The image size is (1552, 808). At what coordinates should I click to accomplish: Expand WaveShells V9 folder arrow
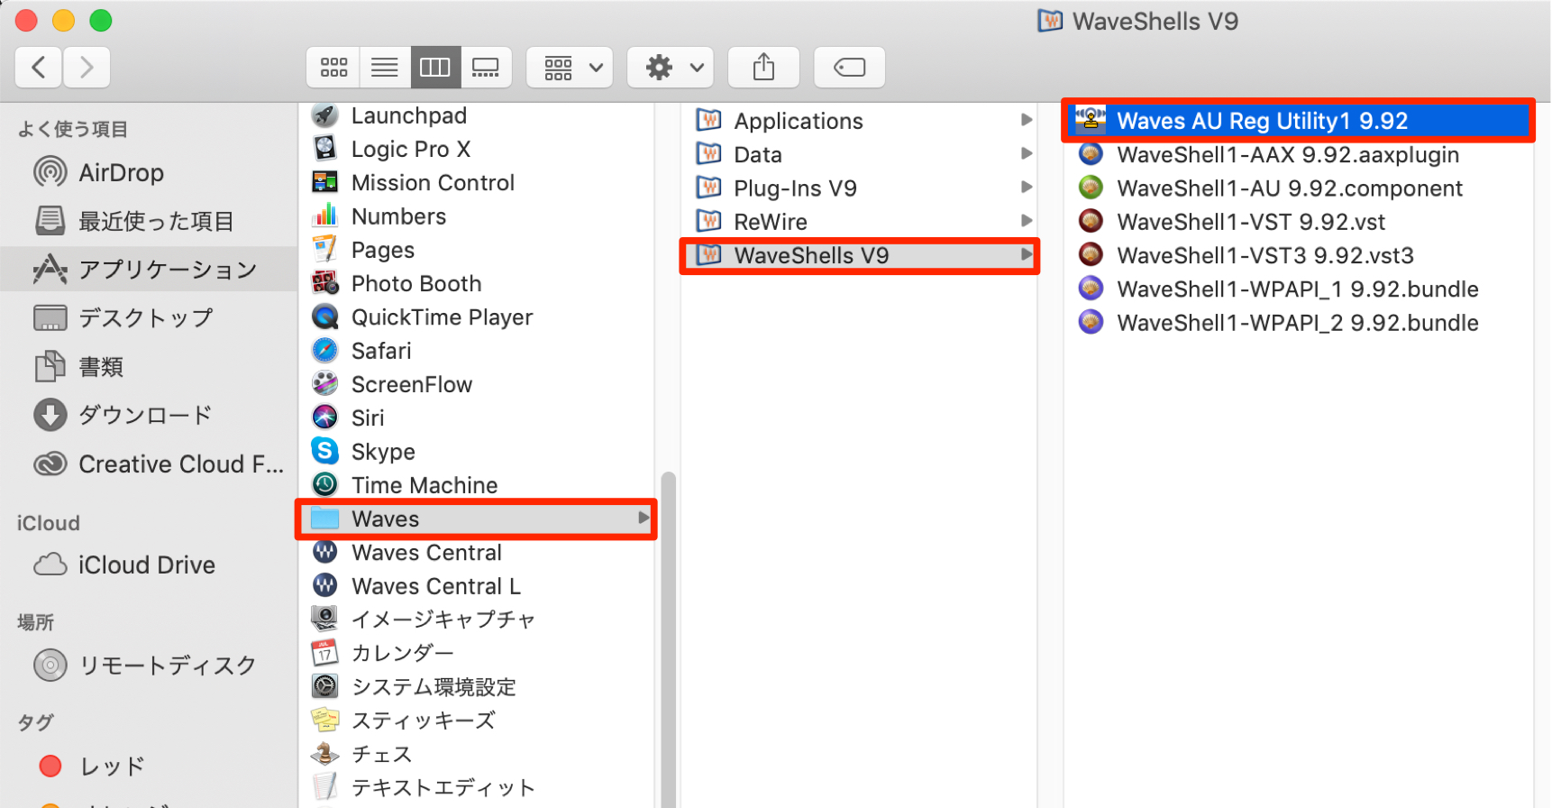click(1026, 255)
